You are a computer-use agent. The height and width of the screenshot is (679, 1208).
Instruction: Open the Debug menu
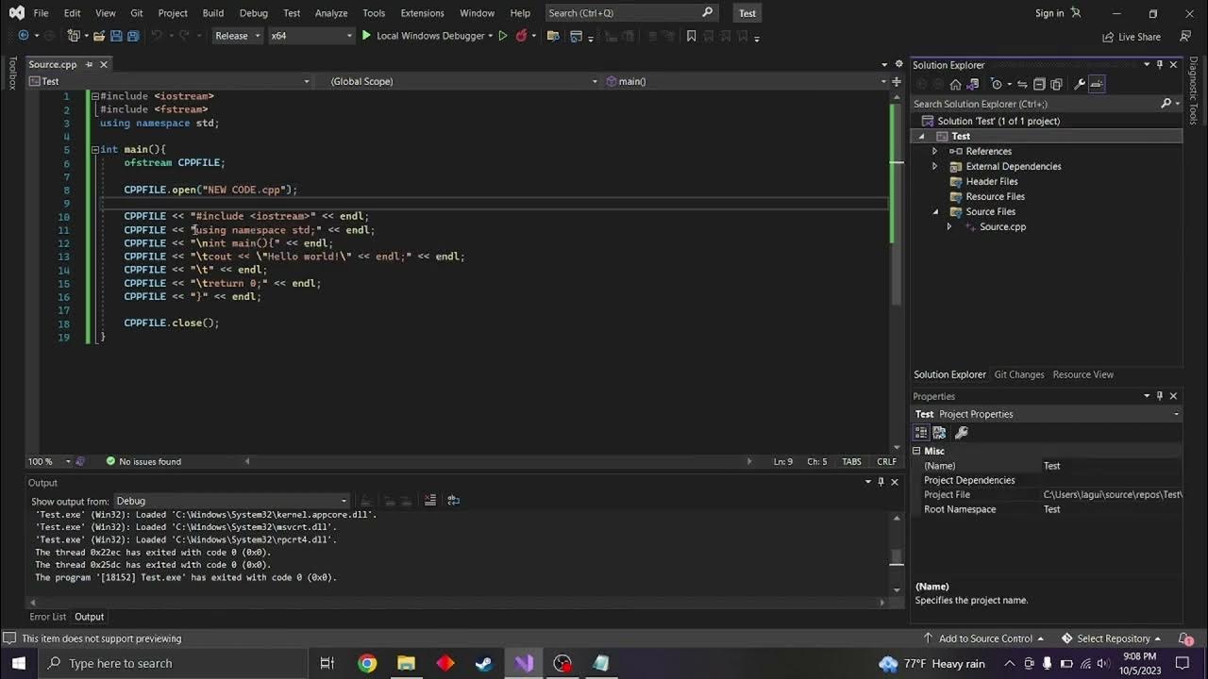[x=254, y=13]
